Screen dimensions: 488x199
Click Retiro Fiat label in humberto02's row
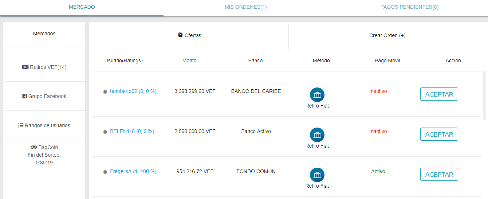(x=317, y=106)
